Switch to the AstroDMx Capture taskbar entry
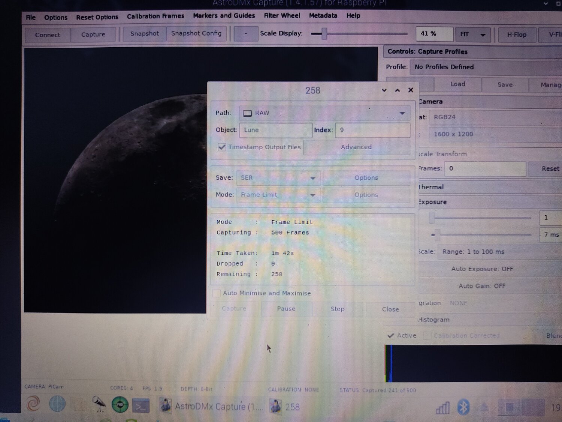The height and width of the screenshot is (422, 562). [212, 406]
